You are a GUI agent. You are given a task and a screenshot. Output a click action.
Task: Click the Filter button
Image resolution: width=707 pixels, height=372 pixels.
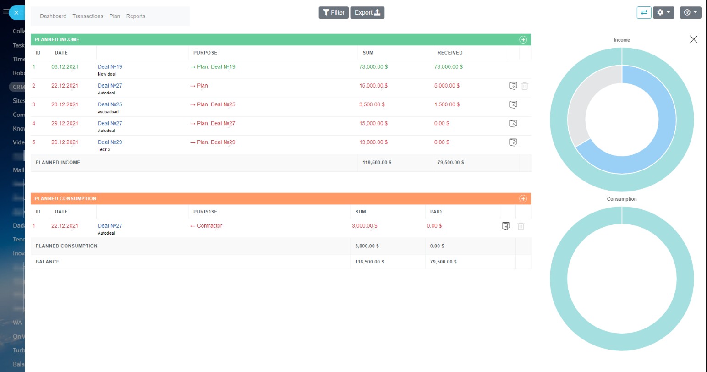tap(334, 13)
